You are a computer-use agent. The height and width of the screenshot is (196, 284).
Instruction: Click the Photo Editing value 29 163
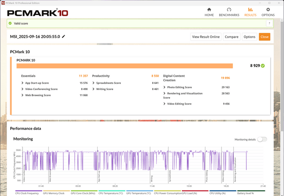click(225, 87)
